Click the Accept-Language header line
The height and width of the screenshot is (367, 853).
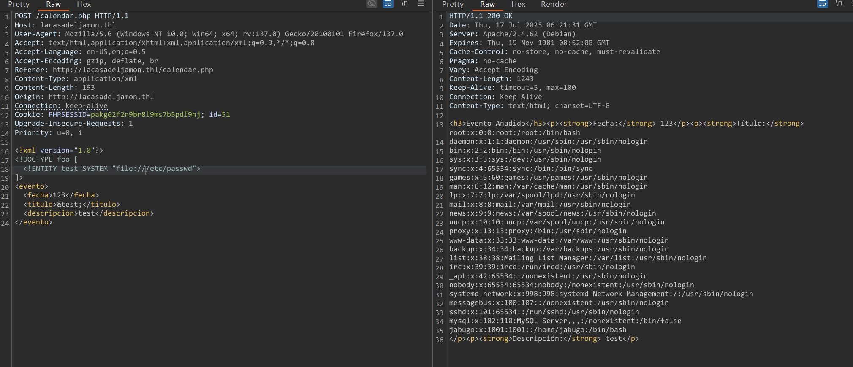80,52
